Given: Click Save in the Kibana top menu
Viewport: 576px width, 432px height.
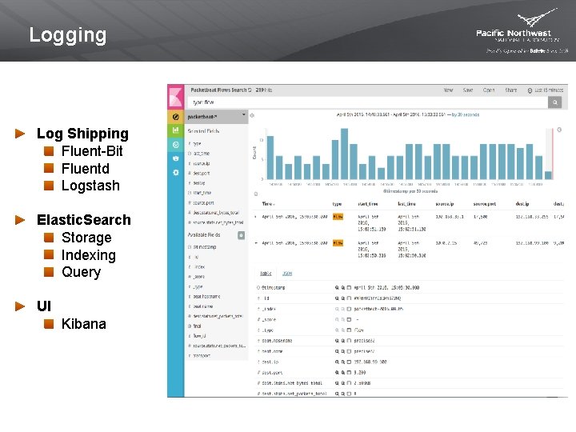Looking at the screenshot, I should 468,90.
